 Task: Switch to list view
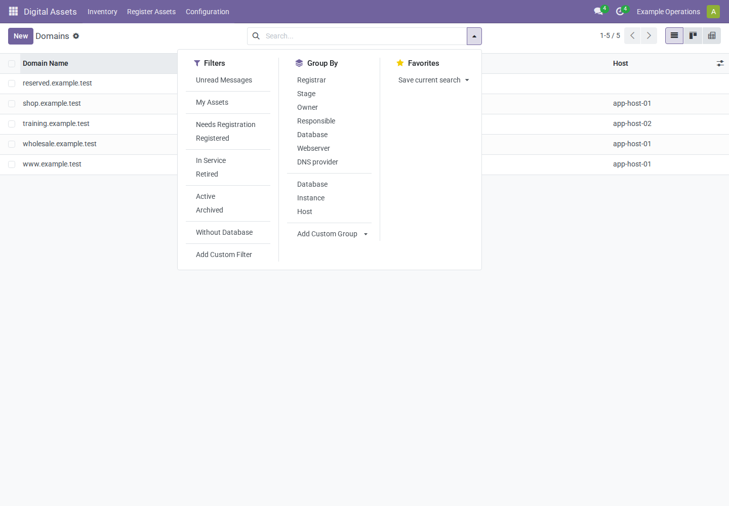(674, 35)
